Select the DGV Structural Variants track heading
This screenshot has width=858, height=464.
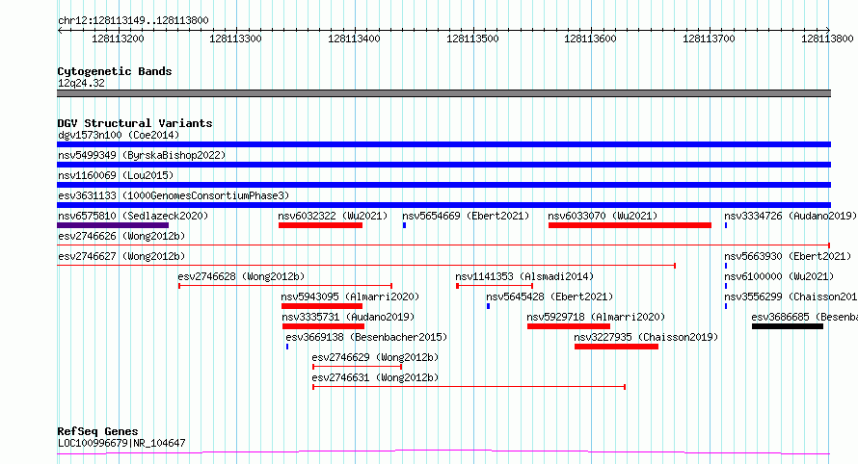[135, 123]
